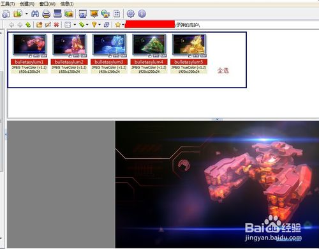
Task: Go up one folder with the green arrow
Action: tap(28, 25)
